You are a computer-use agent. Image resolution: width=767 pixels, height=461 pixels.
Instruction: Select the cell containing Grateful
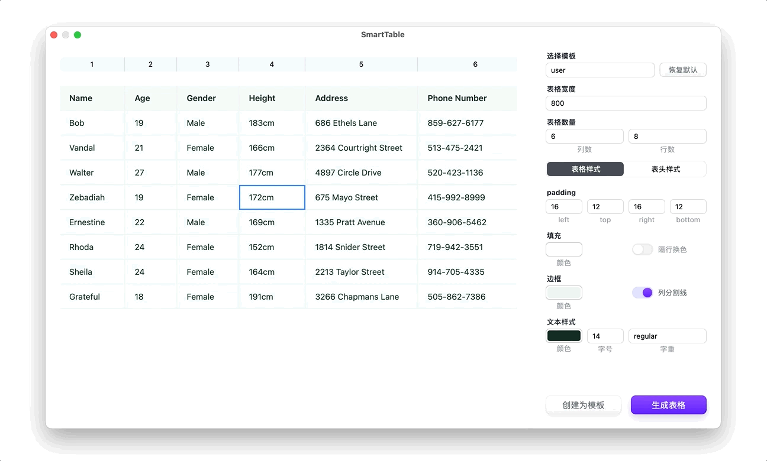(x=92, y=297)
